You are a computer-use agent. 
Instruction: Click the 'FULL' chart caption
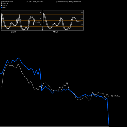click(x=55, y=32)
